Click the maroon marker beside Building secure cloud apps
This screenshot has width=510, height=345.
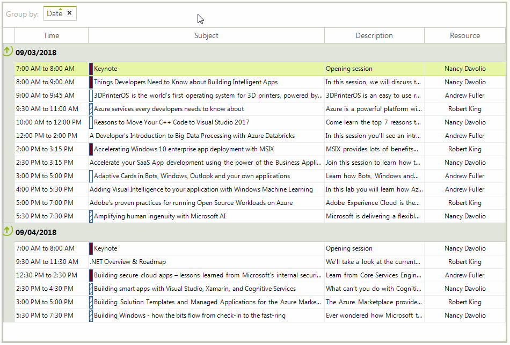coord(90,275)
